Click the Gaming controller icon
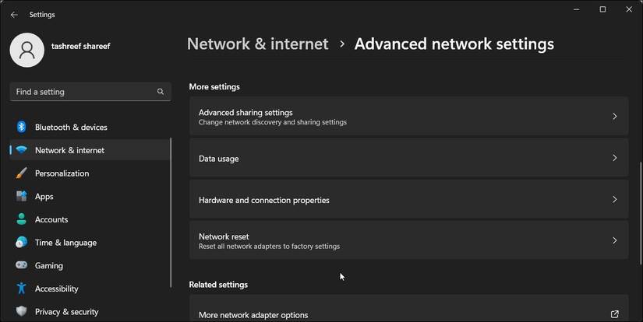The width and height of the screenshot is (643, 322). [22, 265]
